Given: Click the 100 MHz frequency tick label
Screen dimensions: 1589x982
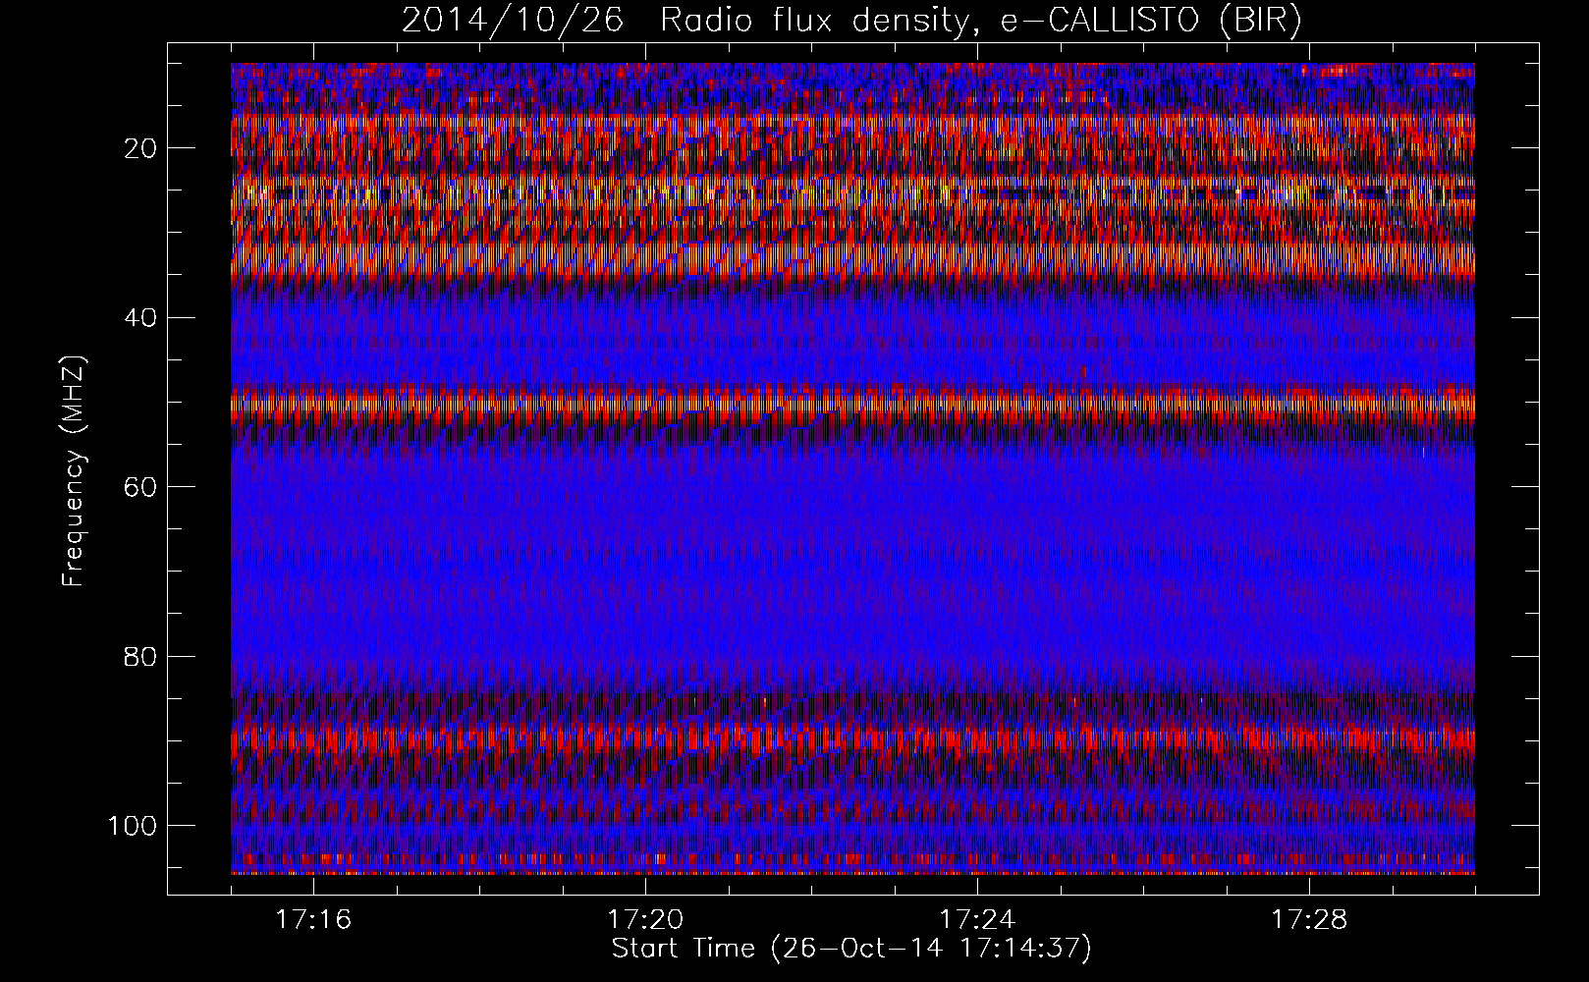Looking at the screenshot, I should [x=133, y=825].
